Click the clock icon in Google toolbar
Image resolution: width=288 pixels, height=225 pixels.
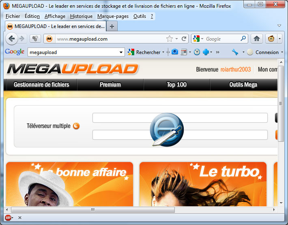coord(197,52)
